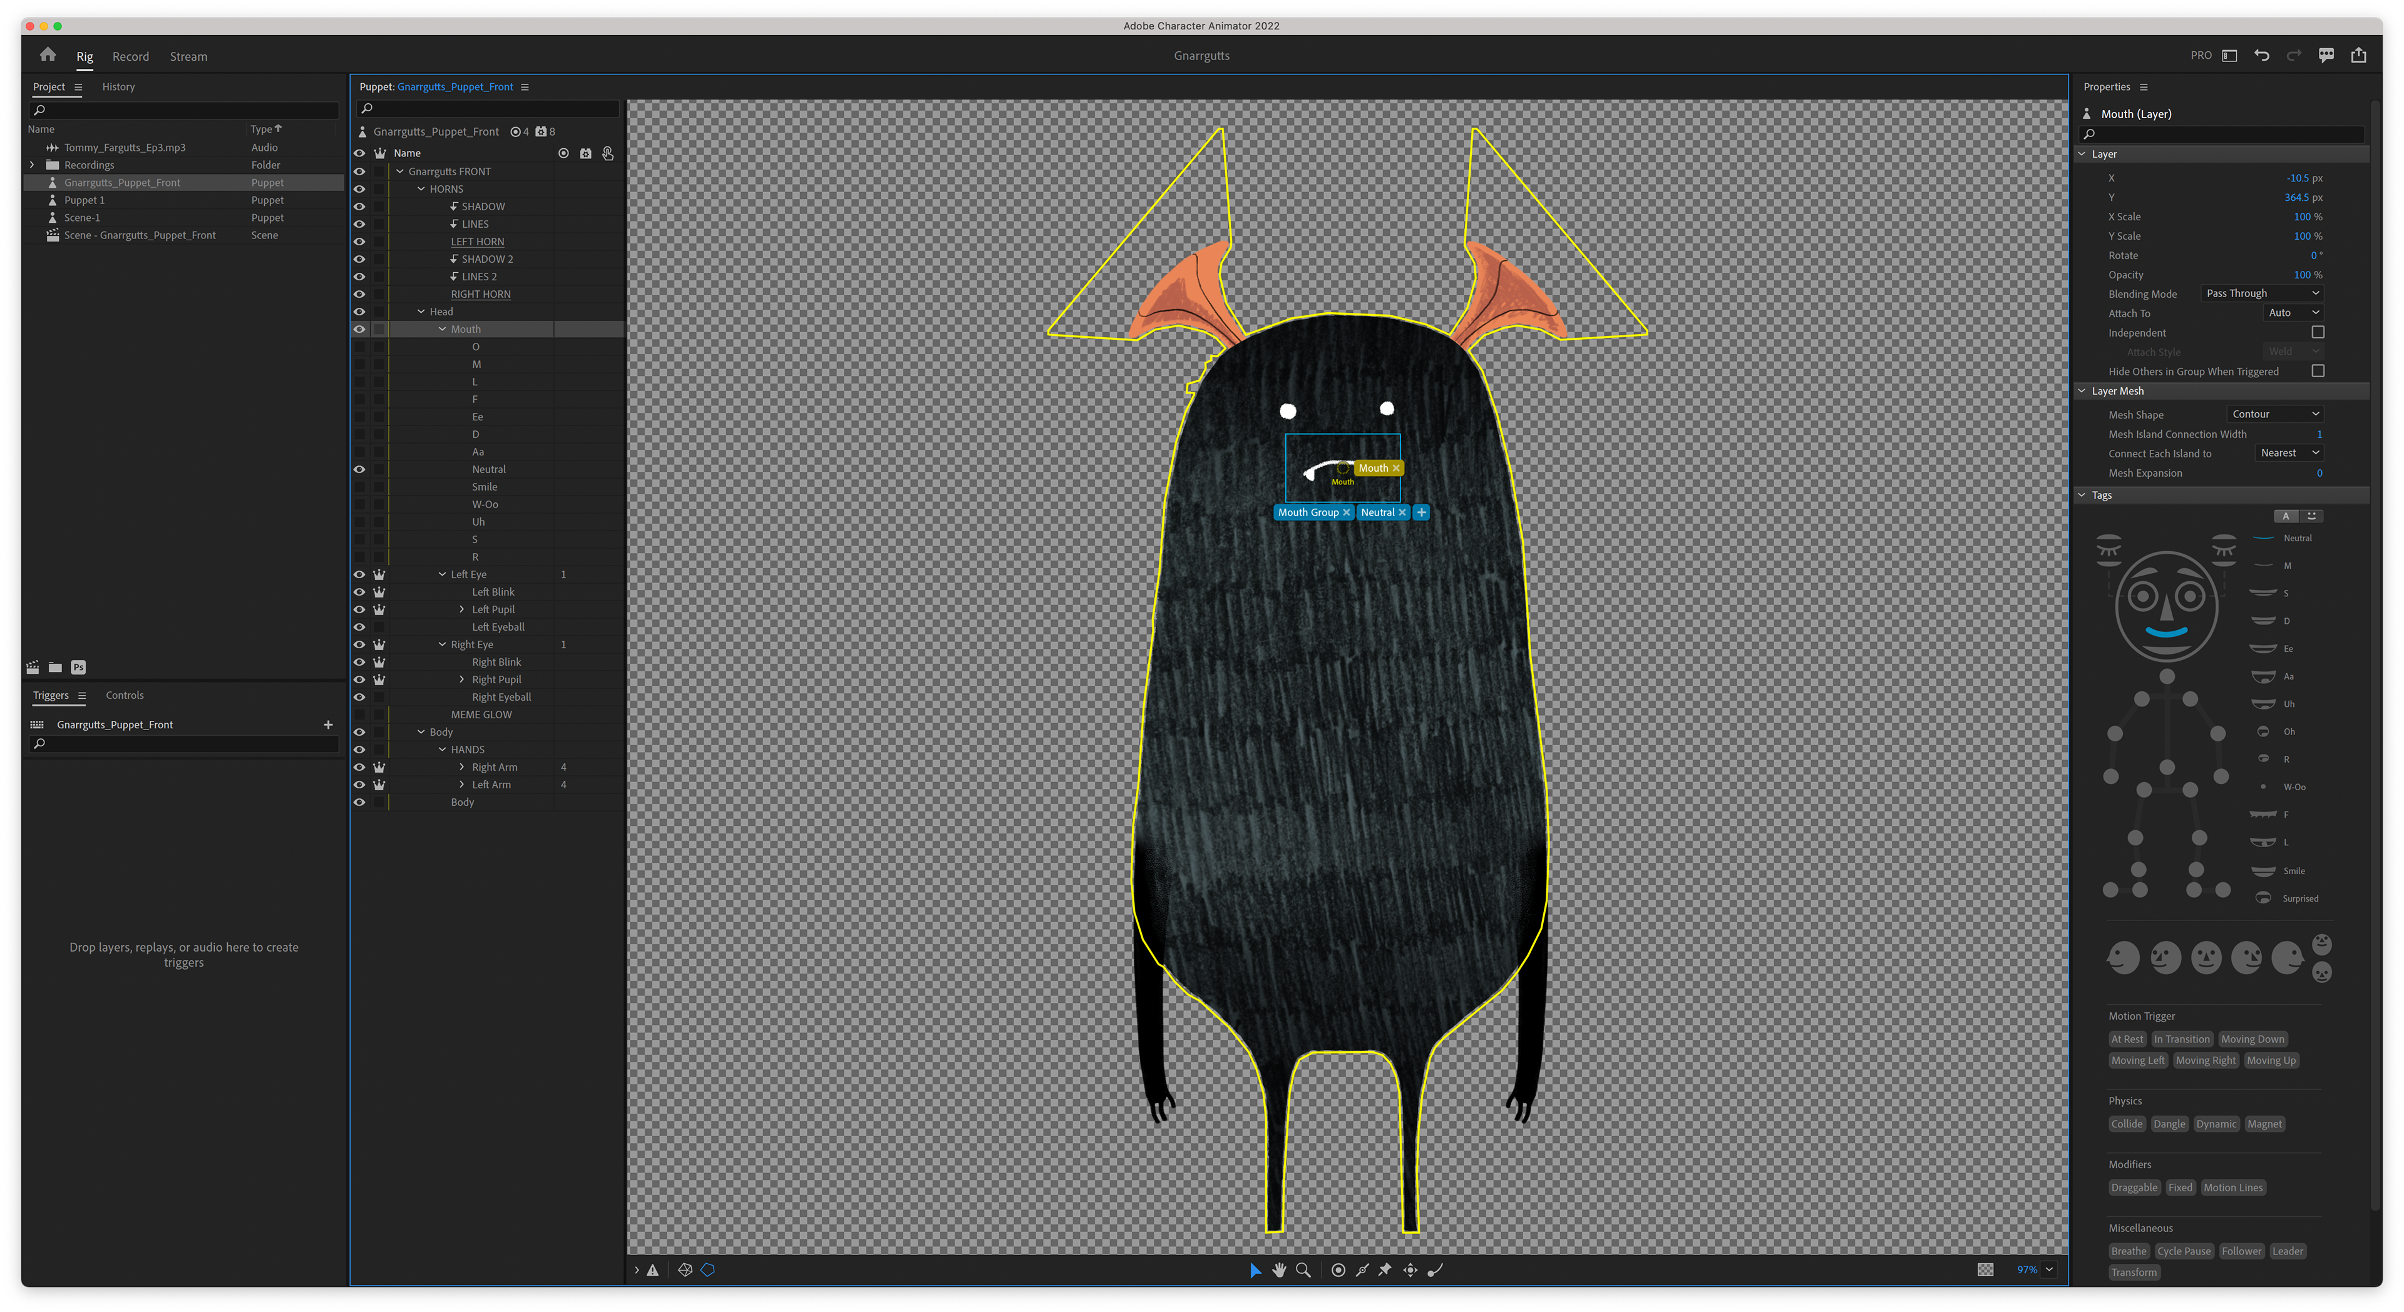2404x1312 pixels.
Task: Click the Properties search field
Action: coord(2222,135)
